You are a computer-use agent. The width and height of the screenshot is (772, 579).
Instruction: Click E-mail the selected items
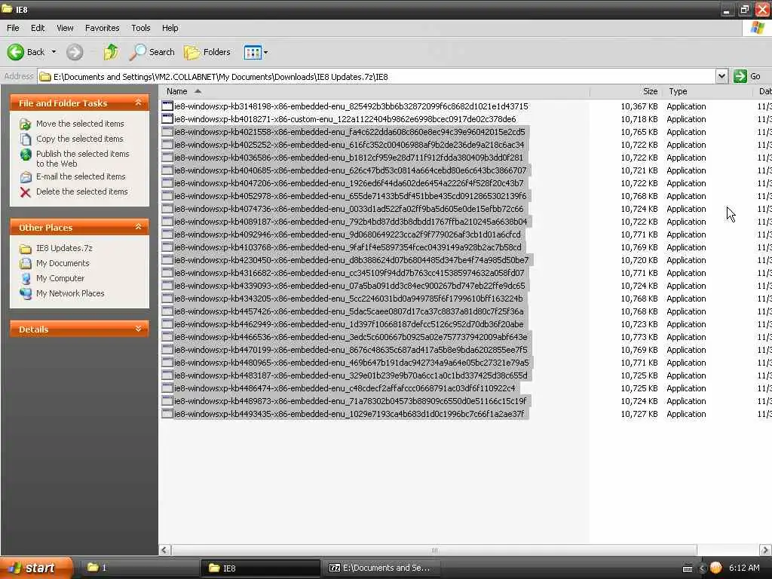[81, 176]
